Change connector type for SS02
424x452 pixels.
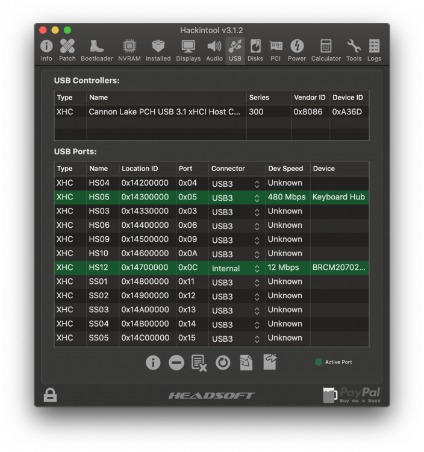[235, 297]
